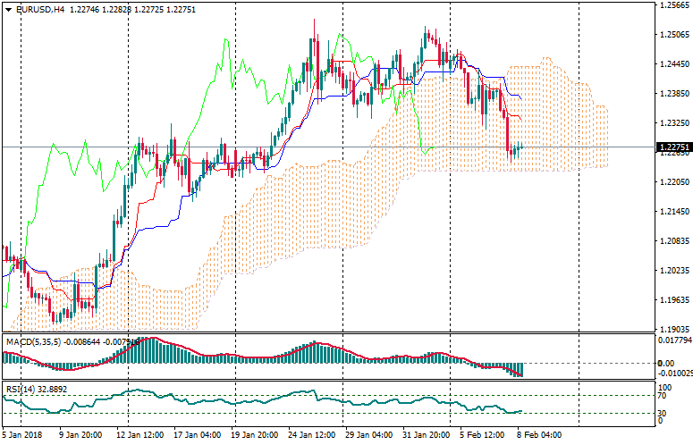Click the EURUSD,H4 chart title
This screenshot has width=693, height=445.
(x=38, y=9)
